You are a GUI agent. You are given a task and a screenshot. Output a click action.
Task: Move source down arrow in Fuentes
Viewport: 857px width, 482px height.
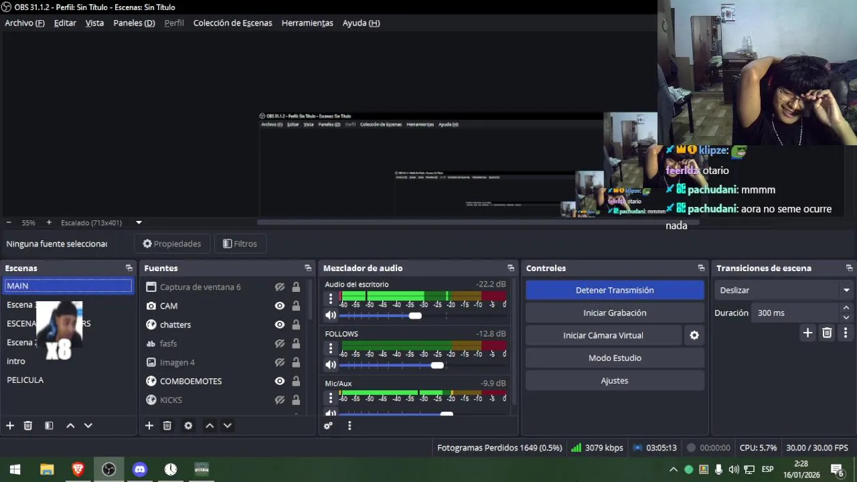tap(227, 425)
